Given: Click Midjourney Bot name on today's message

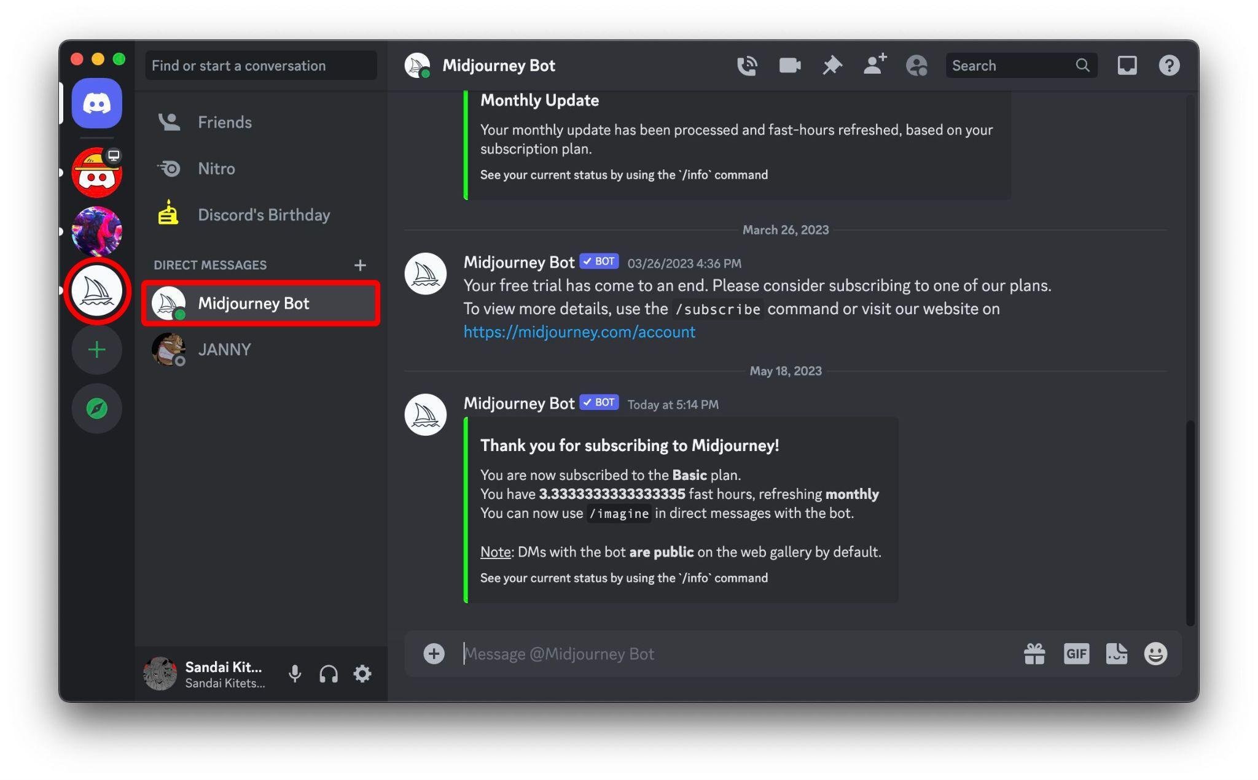Looking at the screenshot, I should coord(519,403).
